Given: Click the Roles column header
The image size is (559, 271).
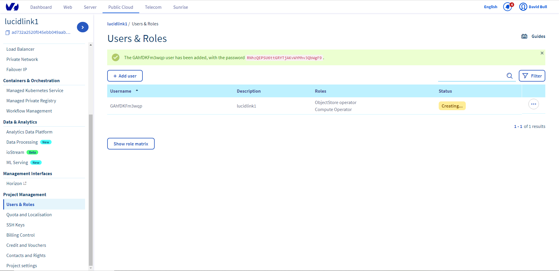Looking at the screenshot, I should pyautogui.click(x=320, y=91).
